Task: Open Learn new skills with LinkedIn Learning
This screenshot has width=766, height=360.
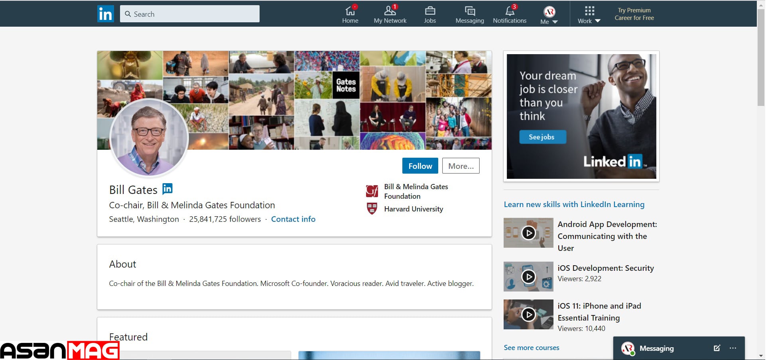Action: (574, 204)
